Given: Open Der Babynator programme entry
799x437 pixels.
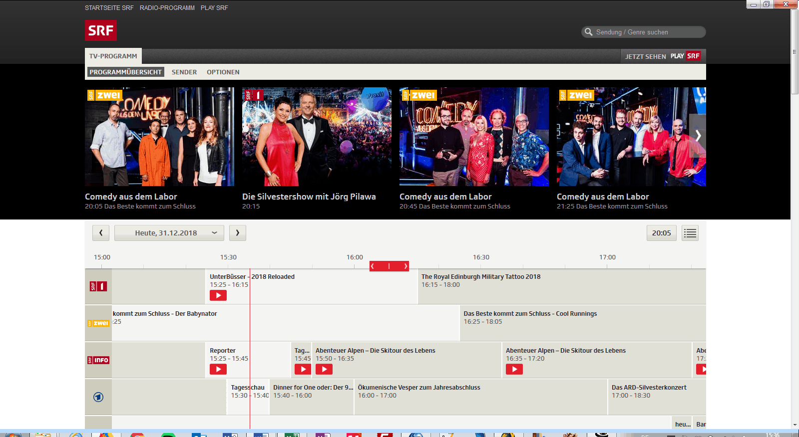Looking at the screenshot, I should coord(165,314).
